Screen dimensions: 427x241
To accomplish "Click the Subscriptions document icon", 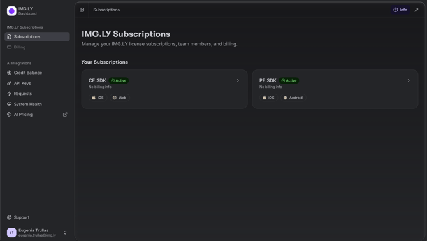I will pos(10,36).
